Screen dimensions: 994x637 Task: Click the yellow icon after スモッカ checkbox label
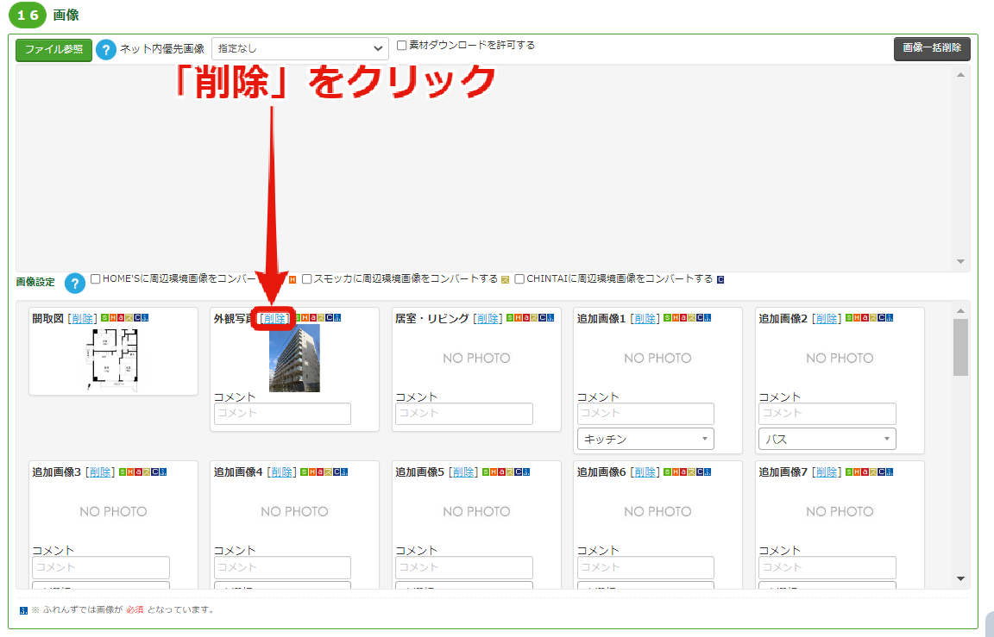pyautogui.click(x=506, y=279)
